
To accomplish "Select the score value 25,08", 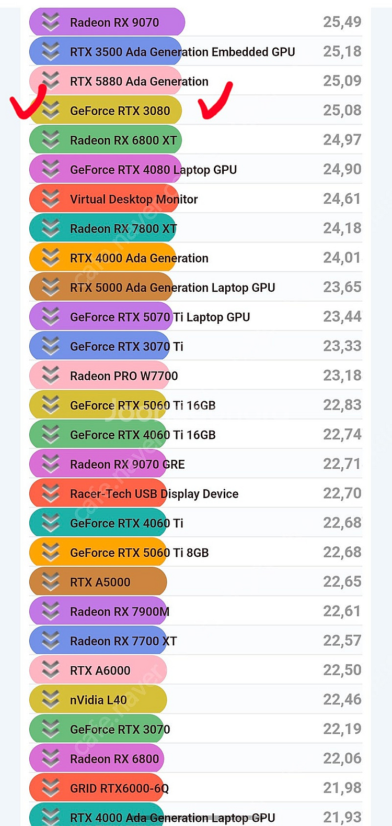I will coord(342,111).
